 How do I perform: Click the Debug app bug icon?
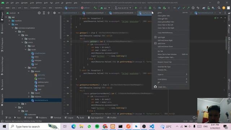click(150, 8)
